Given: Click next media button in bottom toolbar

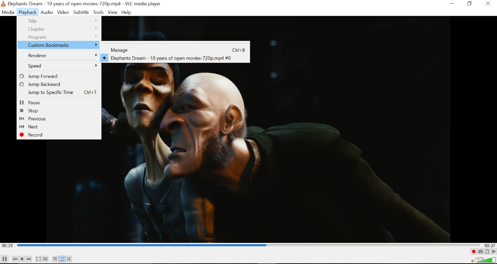Looking at the screenshot, I should (29, 259).
